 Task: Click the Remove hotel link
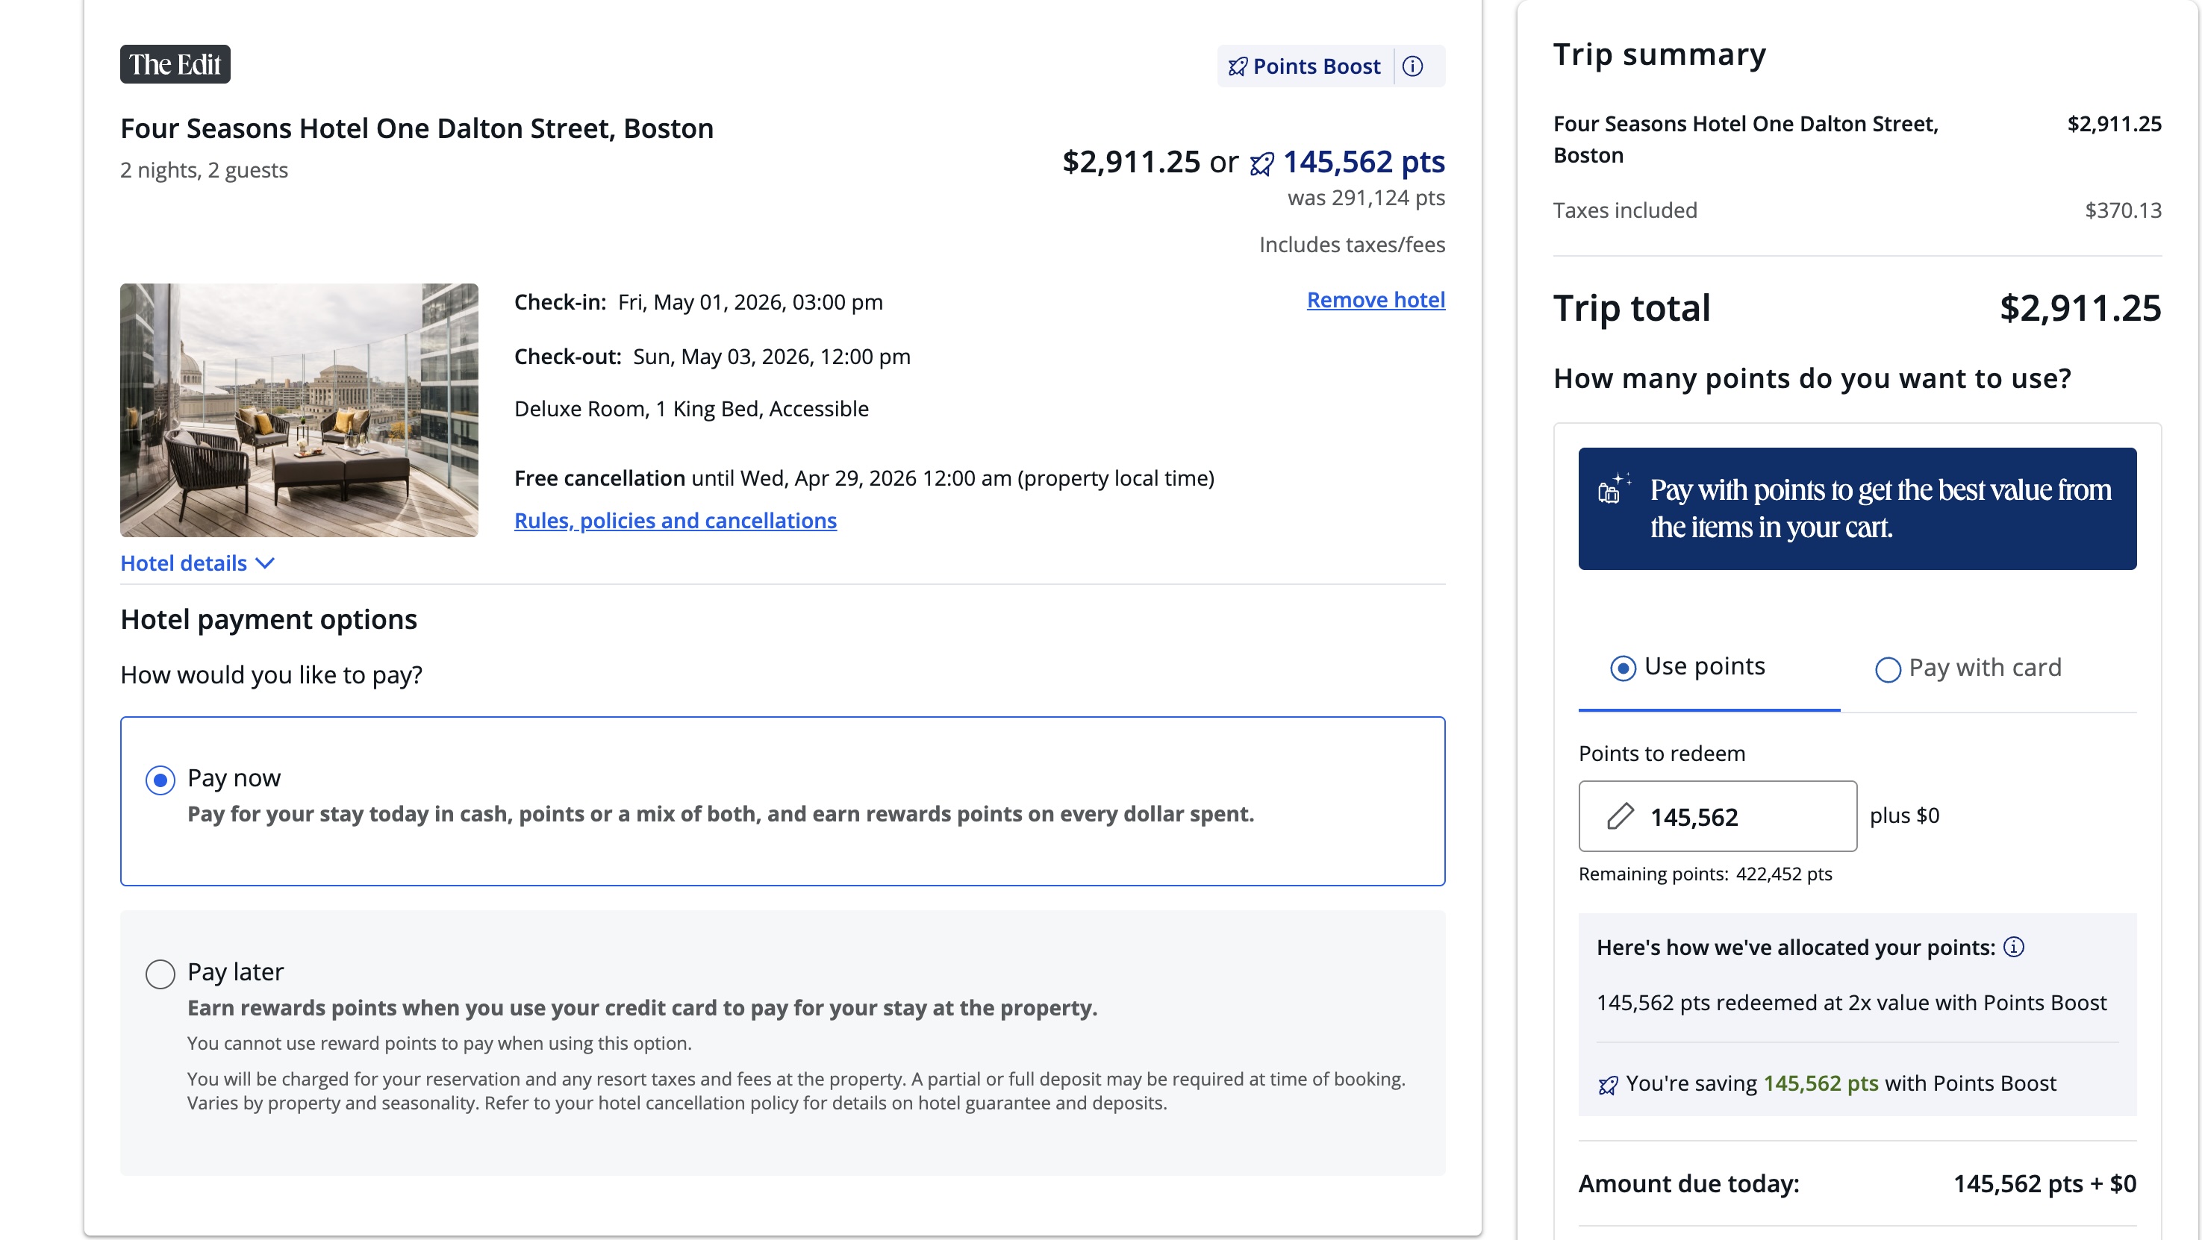pos(1376,300)
